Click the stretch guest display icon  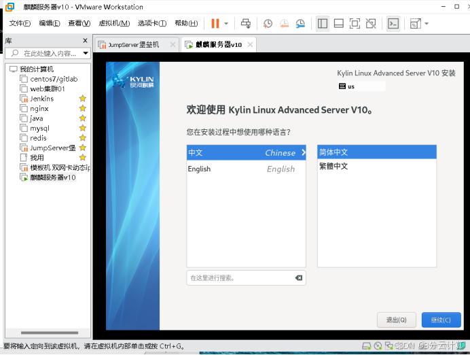pos(416,23)
